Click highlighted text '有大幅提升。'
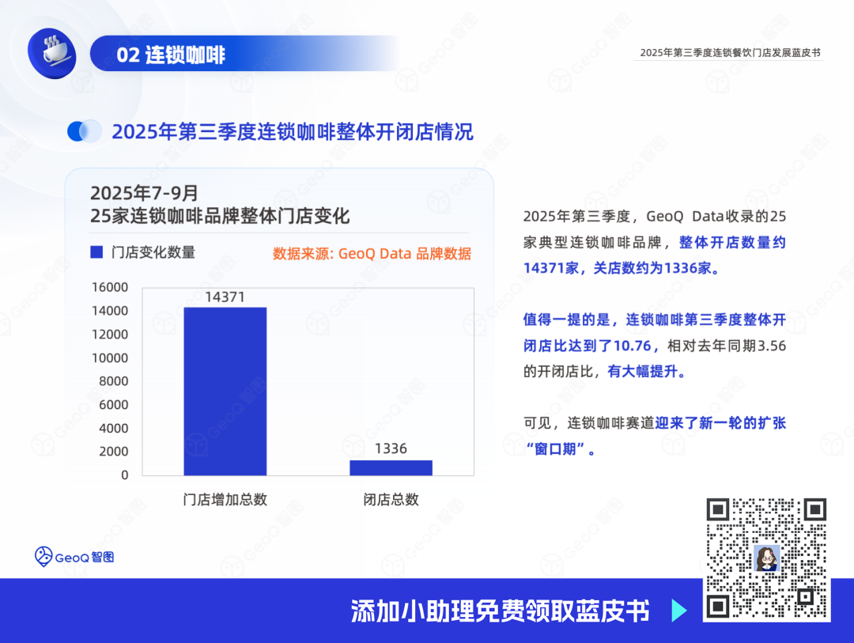Screen dimensions: 854x643 click(x=647, y=372)
